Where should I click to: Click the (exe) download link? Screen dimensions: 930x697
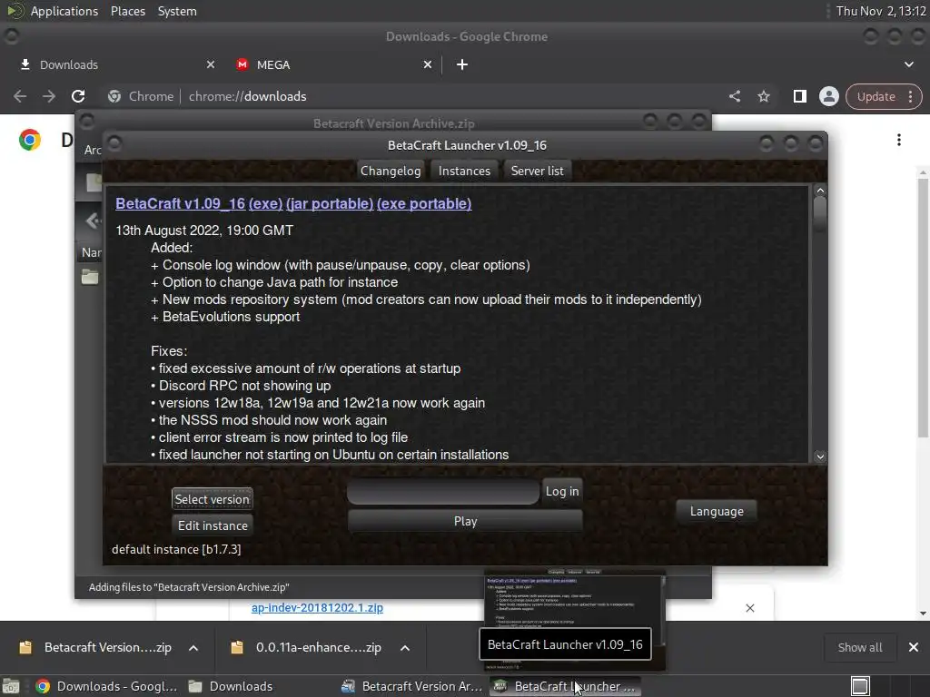tap(266, 204)
